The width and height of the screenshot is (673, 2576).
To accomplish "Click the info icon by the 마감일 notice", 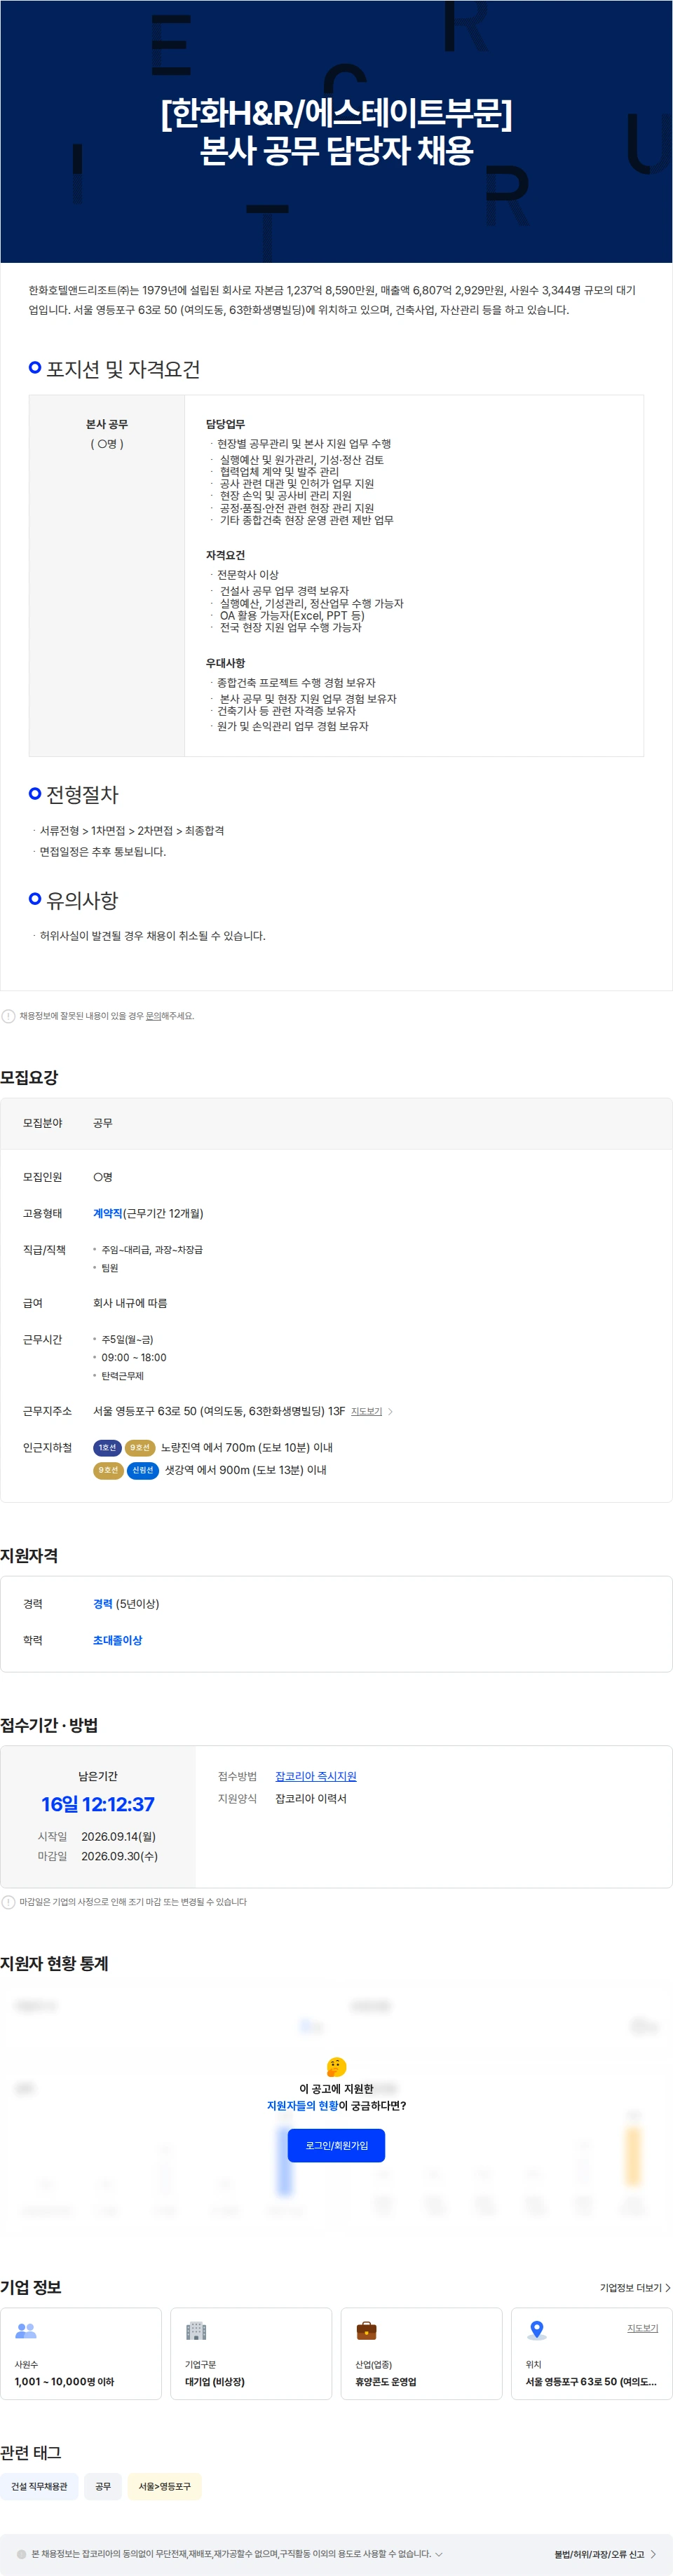I will point(8,1902).
